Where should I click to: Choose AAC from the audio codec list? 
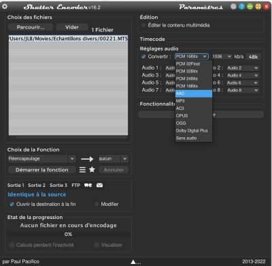(194, 93)
